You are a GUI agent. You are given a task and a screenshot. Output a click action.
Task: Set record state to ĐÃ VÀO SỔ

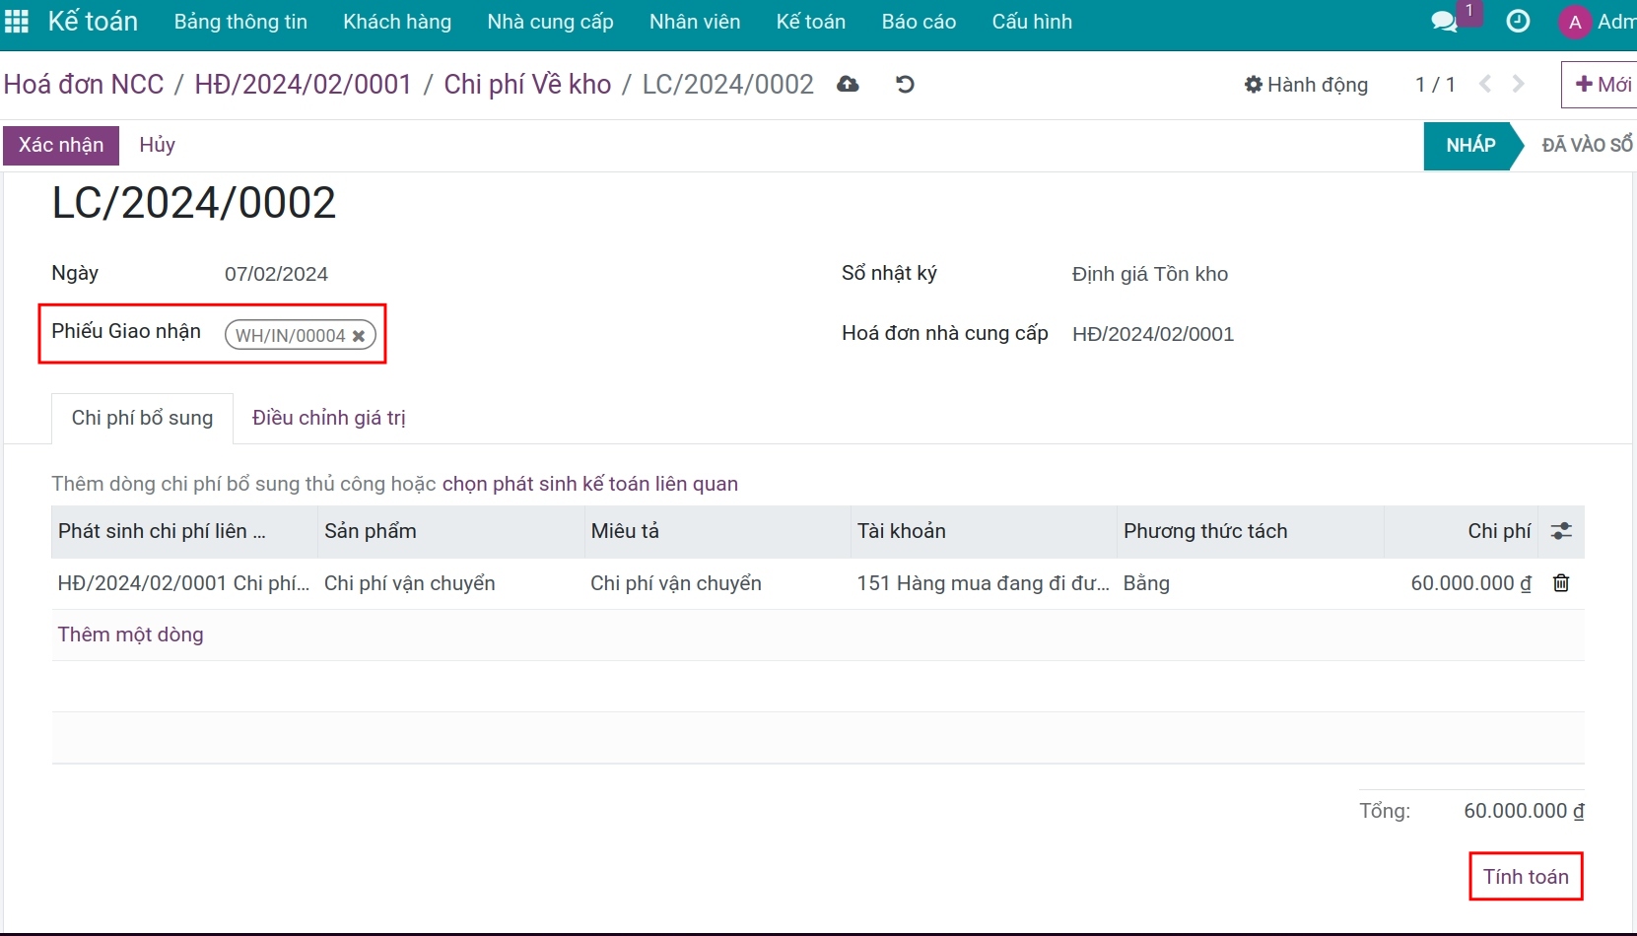[x=1587, y=145]
